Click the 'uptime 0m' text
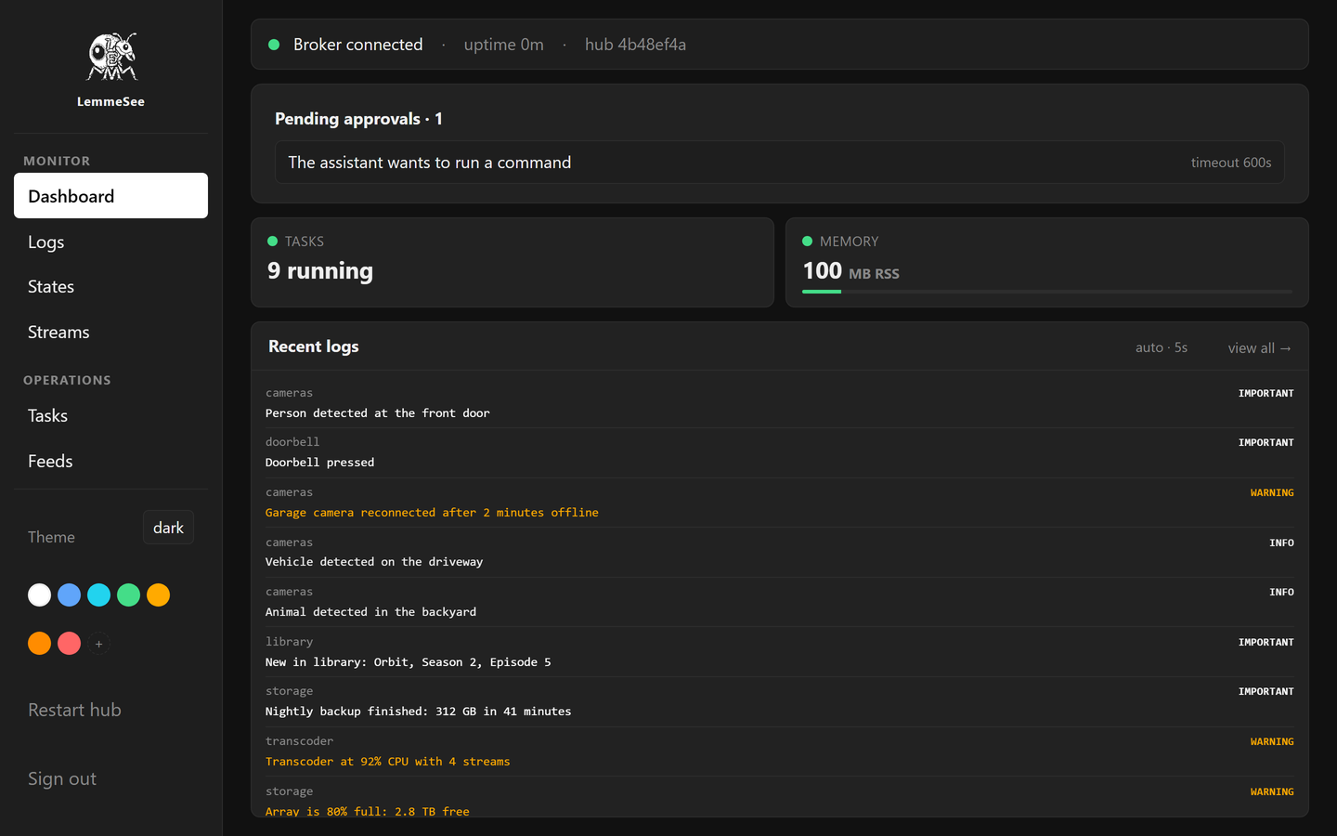 point(503,45)
